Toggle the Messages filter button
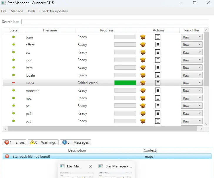Image resolution: width=214 pixels, height=178 pixels. (x=76, y=142)
